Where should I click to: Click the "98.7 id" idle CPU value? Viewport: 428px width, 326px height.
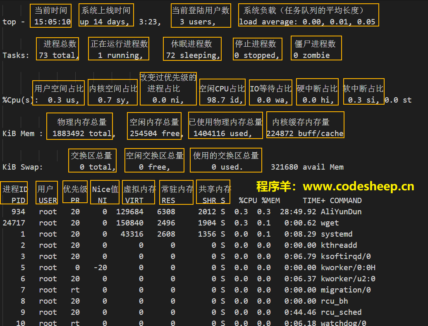tap(221, 100)
